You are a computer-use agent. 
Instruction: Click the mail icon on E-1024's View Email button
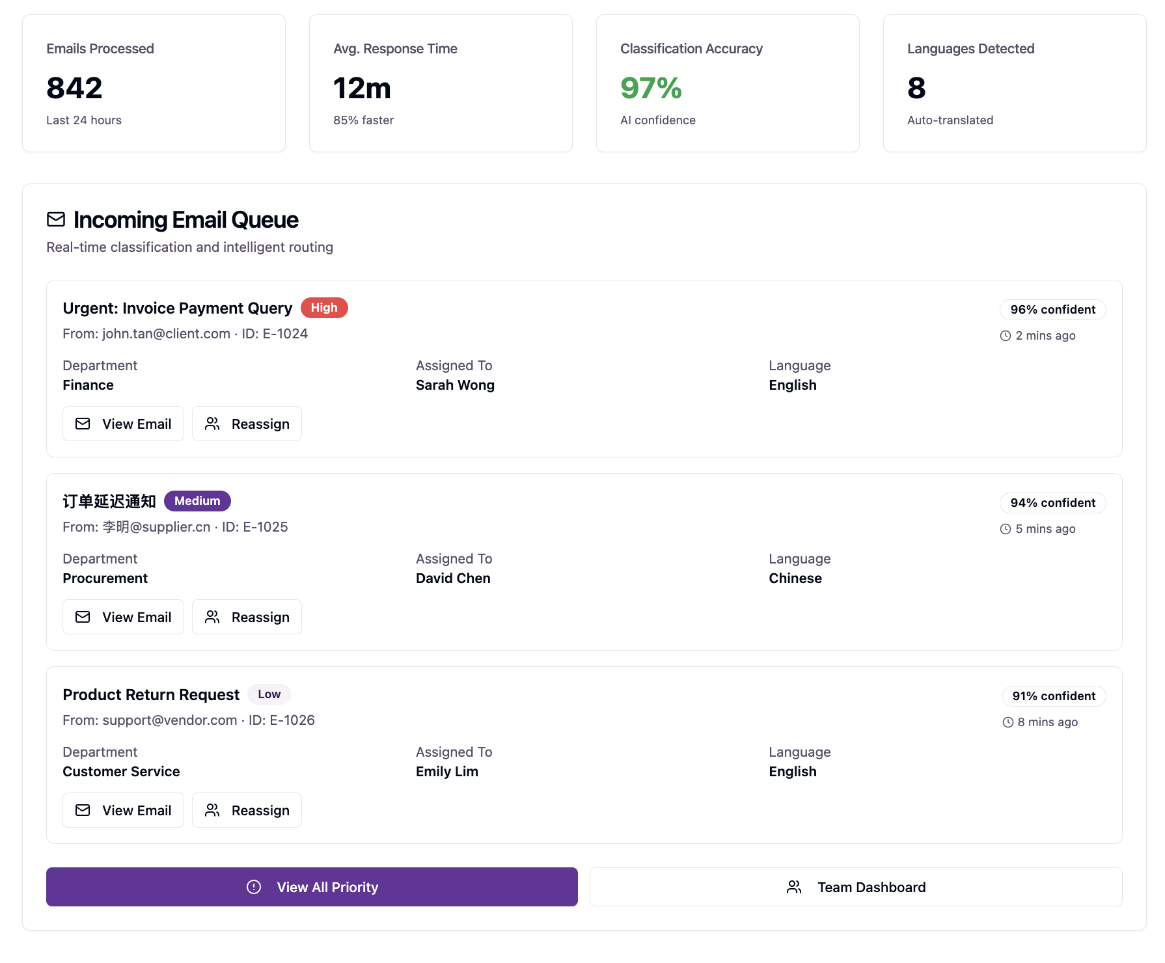coord(83,424)
